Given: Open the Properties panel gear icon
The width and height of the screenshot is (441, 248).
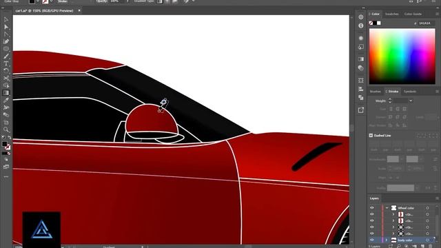Looking at the screenshot, I should click(x=361, y=17).
